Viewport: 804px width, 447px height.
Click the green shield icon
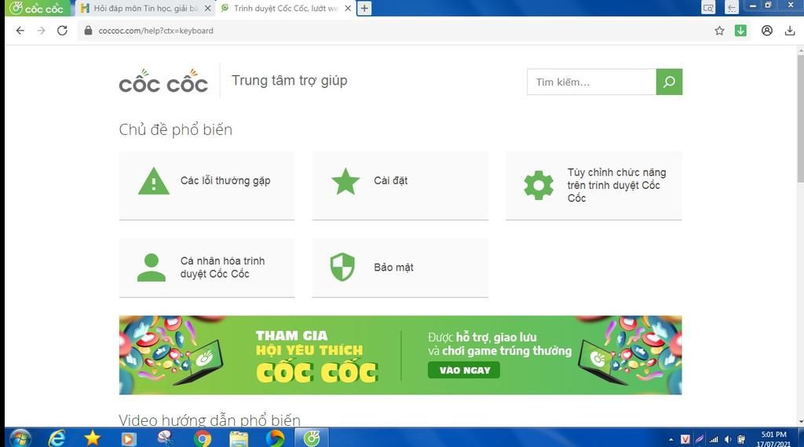pyautogui.click(x=342, y=267)
